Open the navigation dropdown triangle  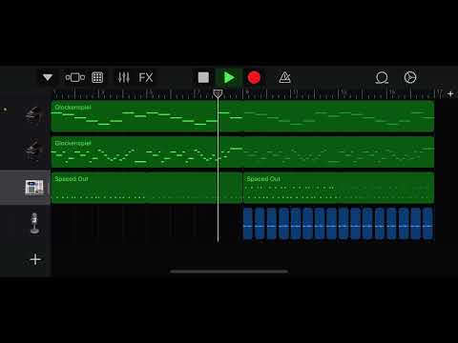pyautogui.click(x=48, y=77)
